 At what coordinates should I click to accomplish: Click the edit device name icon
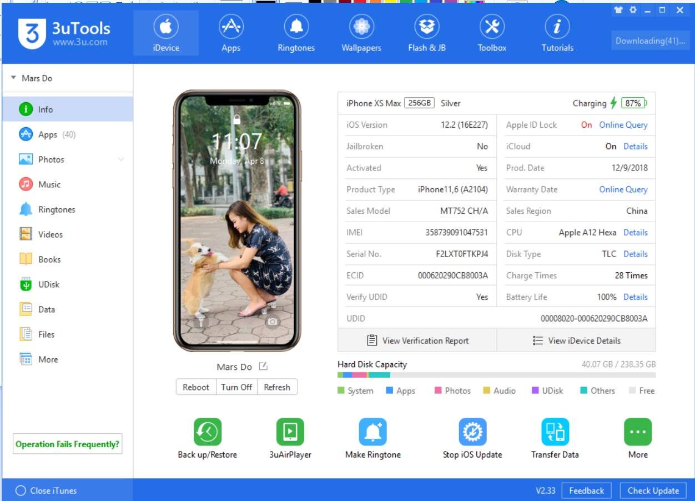pos(263,366)
